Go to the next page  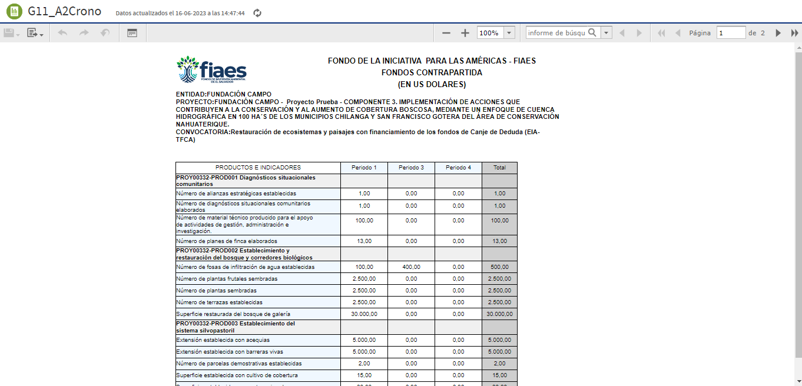click(x=778, y=34)
